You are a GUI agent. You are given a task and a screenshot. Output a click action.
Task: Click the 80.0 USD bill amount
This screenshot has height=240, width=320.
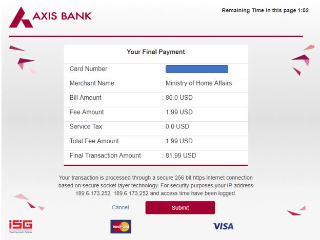179,98
